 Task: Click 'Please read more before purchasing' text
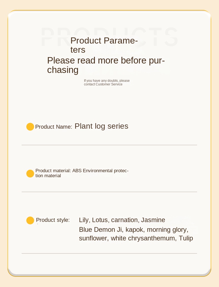tap(106, 65)
